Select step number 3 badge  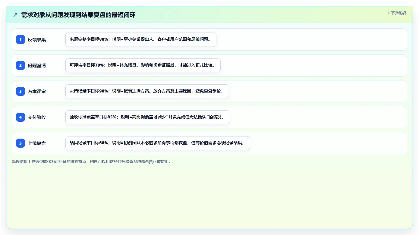(x=20, y=91)
